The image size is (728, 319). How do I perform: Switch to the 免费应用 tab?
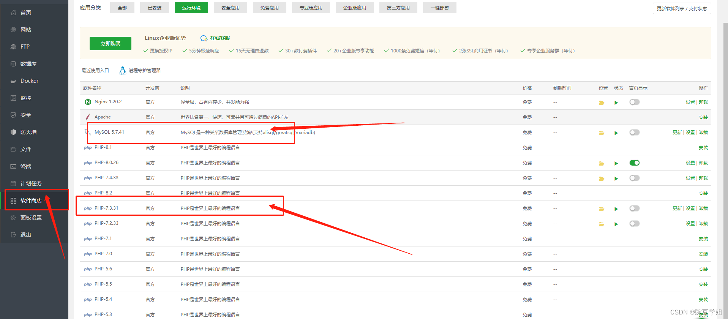pyautogui.click(x=270, y=8)
